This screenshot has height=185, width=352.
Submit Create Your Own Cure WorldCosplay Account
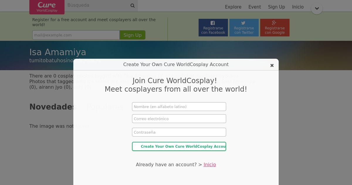(x=179, y=146)
